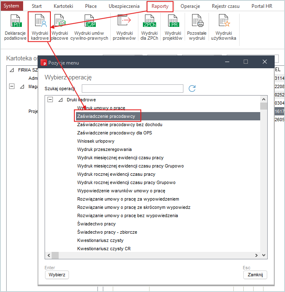285x292 pixels.
Task: Click vertical scrollbar thumb in operations list
Action: click(264, 106)
